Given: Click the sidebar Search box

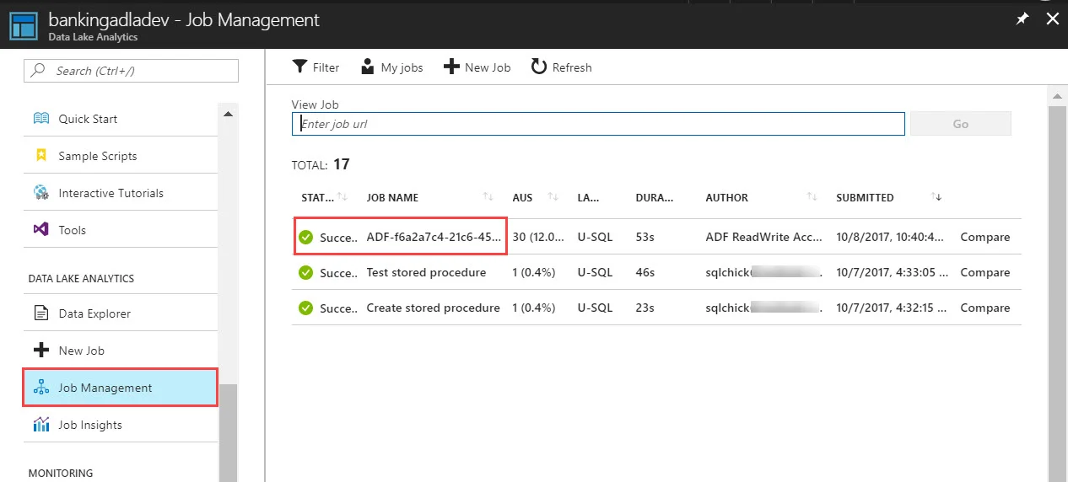Looking at the screenshot, I should click(131, 71).
